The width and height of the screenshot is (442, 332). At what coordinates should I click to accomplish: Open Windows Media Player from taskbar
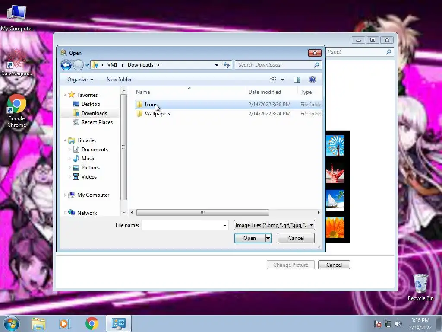click(64, 324)
